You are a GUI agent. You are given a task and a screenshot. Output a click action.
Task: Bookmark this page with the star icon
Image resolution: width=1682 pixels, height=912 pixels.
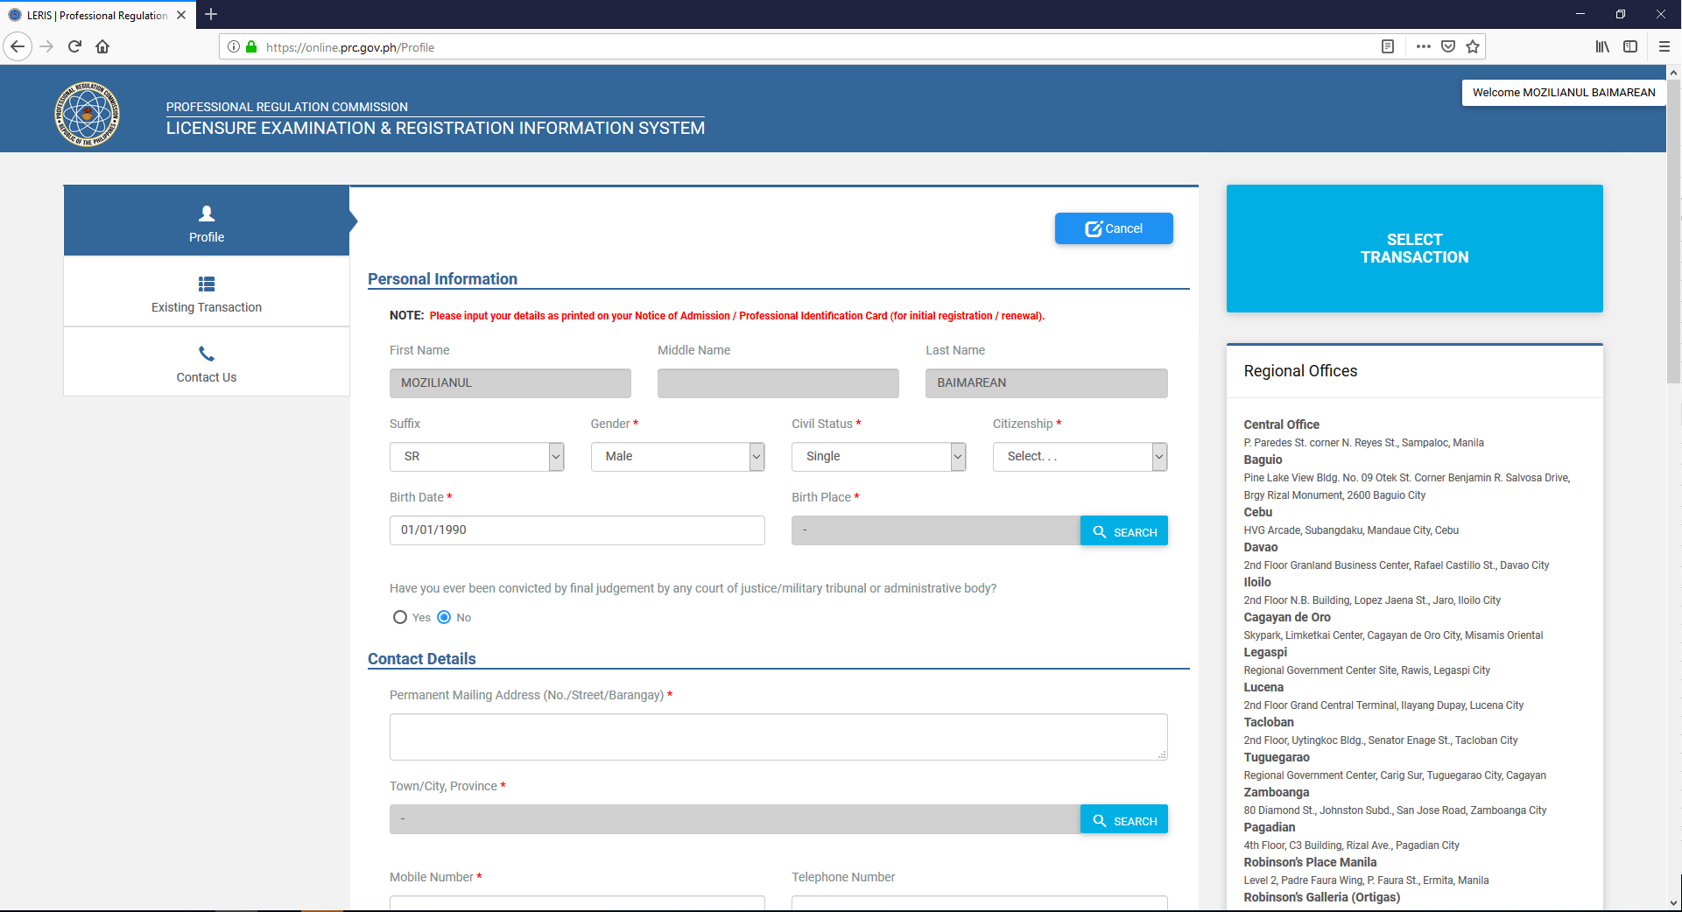pyautogui.click(x=1473, y=46)
